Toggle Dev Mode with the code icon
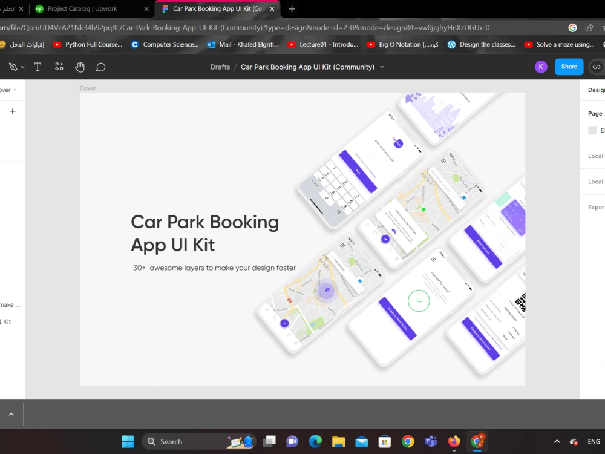605x454 pixels. (x=598, y=67)
